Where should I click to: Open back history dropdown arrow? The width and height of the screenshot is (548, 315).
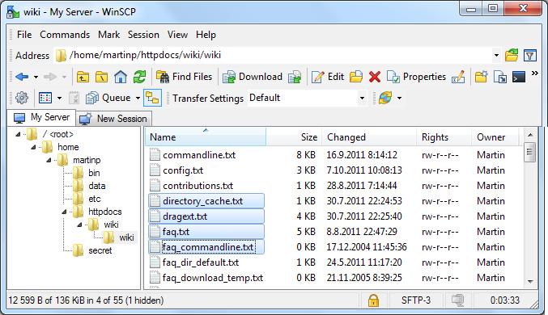[x=36, y=77]
